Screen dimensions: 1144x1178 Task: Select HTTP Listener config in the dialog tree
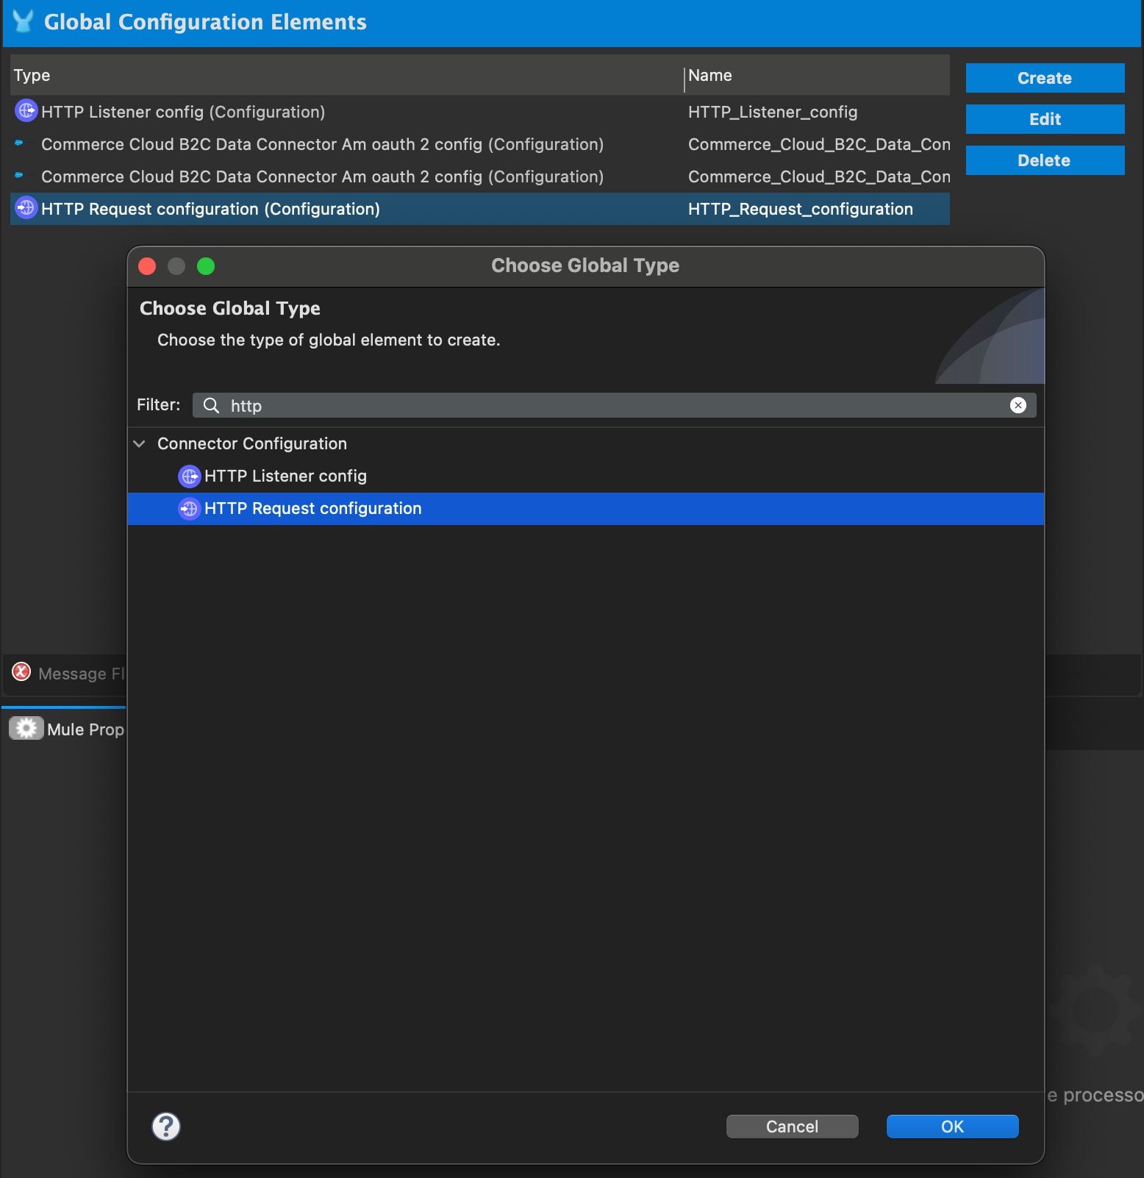585,476
